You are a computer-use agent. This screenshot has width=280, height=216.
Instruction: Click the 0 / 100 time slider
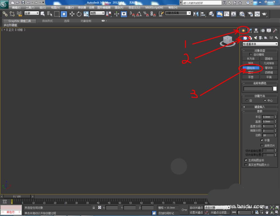tap(17, 196)
